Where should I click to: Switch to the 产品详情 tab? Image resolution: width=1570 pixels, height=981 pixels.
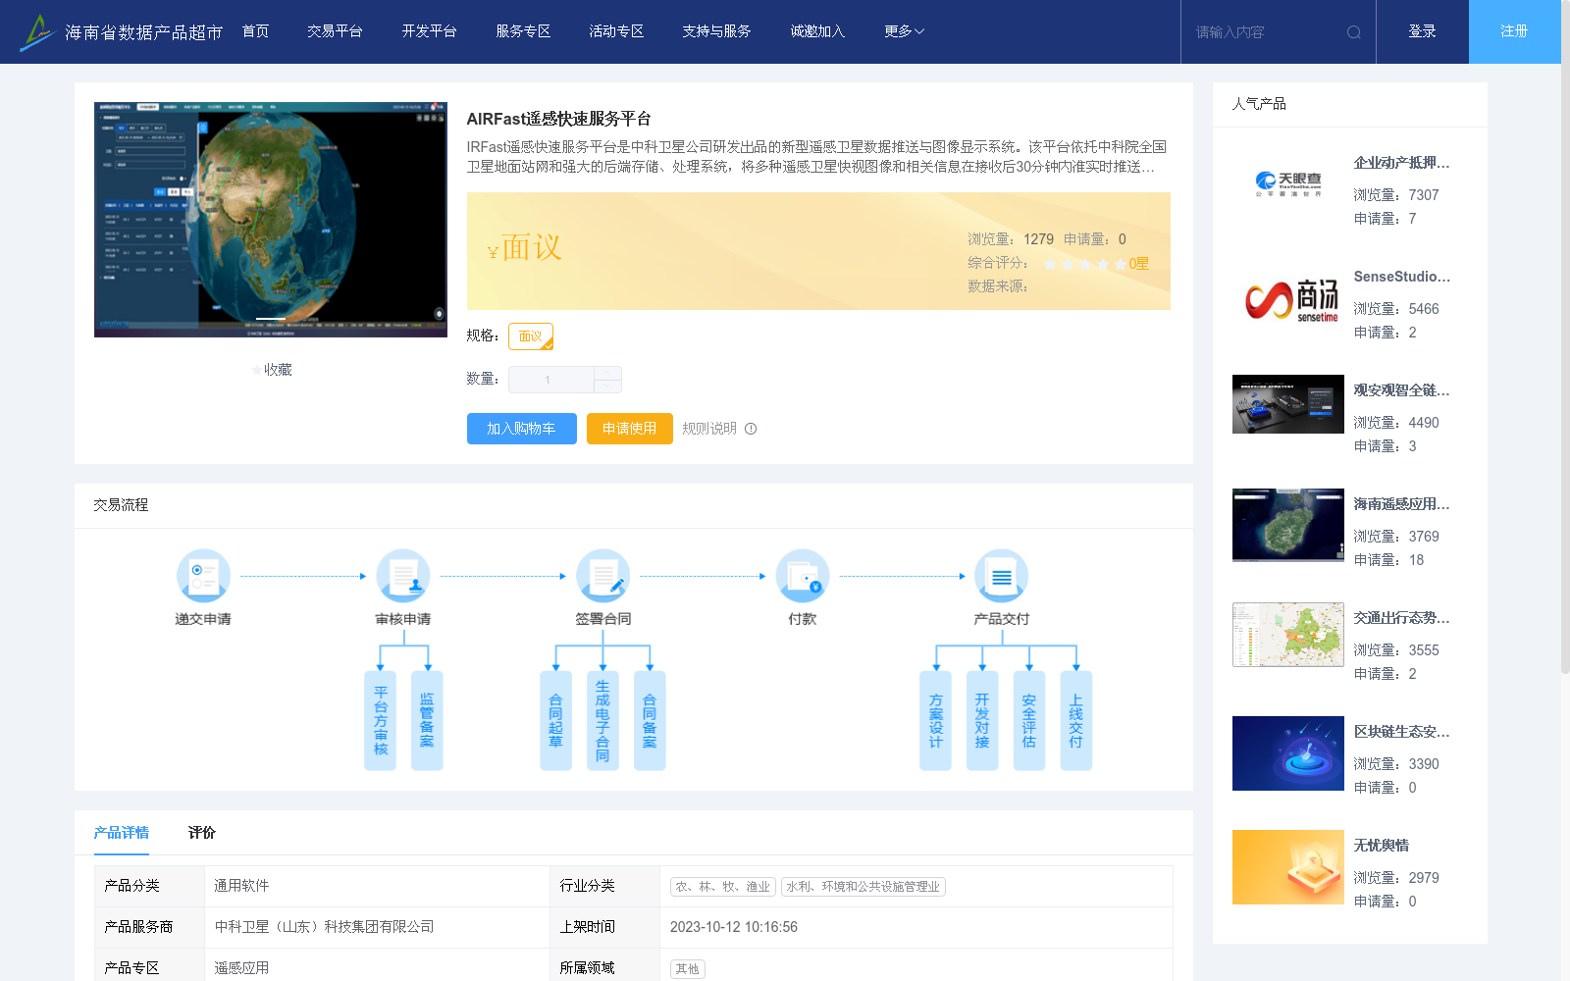coord(122,833)
